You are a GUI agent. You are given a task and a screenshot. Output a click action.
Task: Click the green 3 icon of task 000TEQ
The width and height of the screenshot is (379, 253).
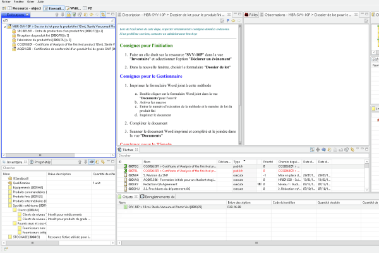coord(126,166)
